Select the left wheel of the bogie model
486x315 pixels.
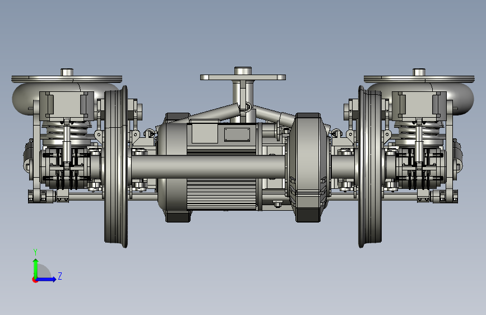point(116,167)
